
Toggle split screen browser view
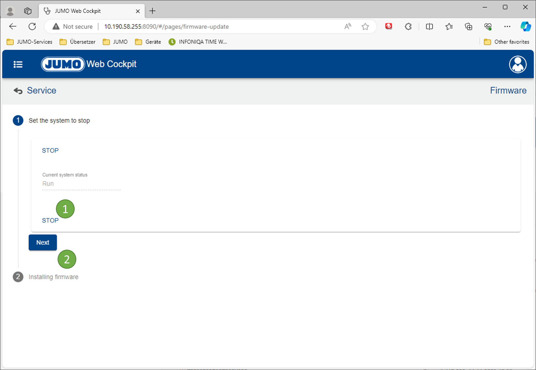[x=429, y=27]
